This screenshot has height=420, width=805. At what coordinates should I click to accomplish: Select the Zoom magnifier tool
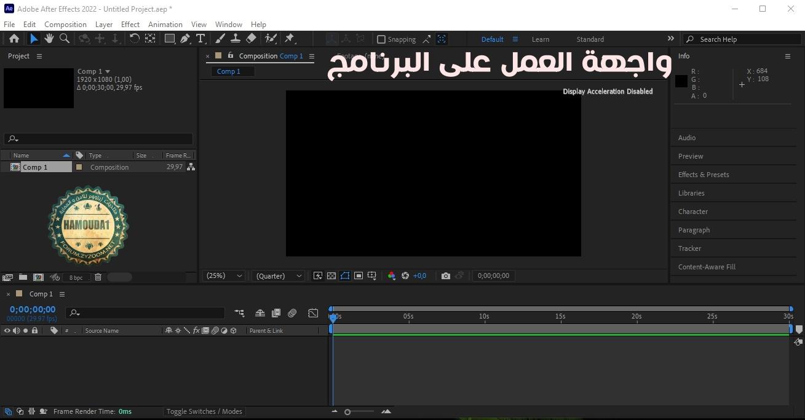(64, 39)
